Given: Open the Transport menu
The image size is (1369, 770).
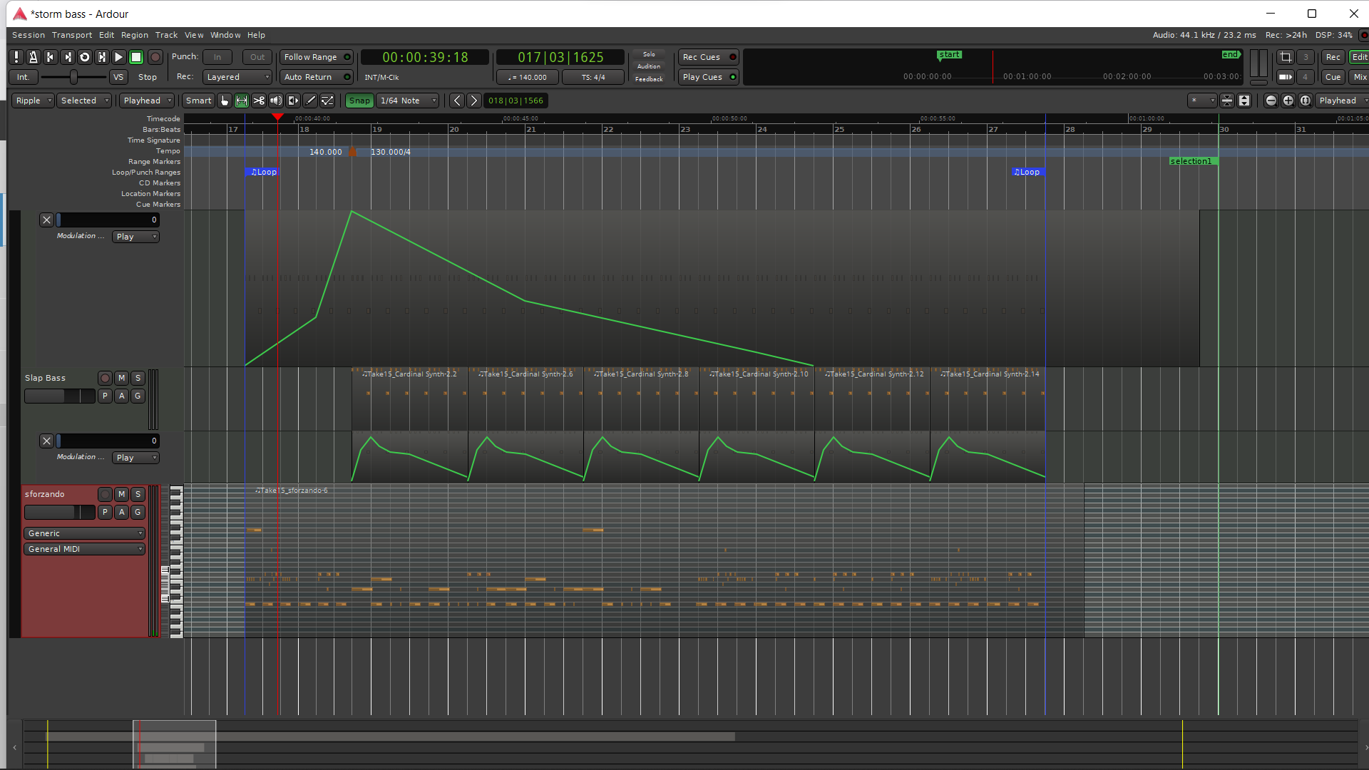Looking at the screenshot, I should (71, 35).
